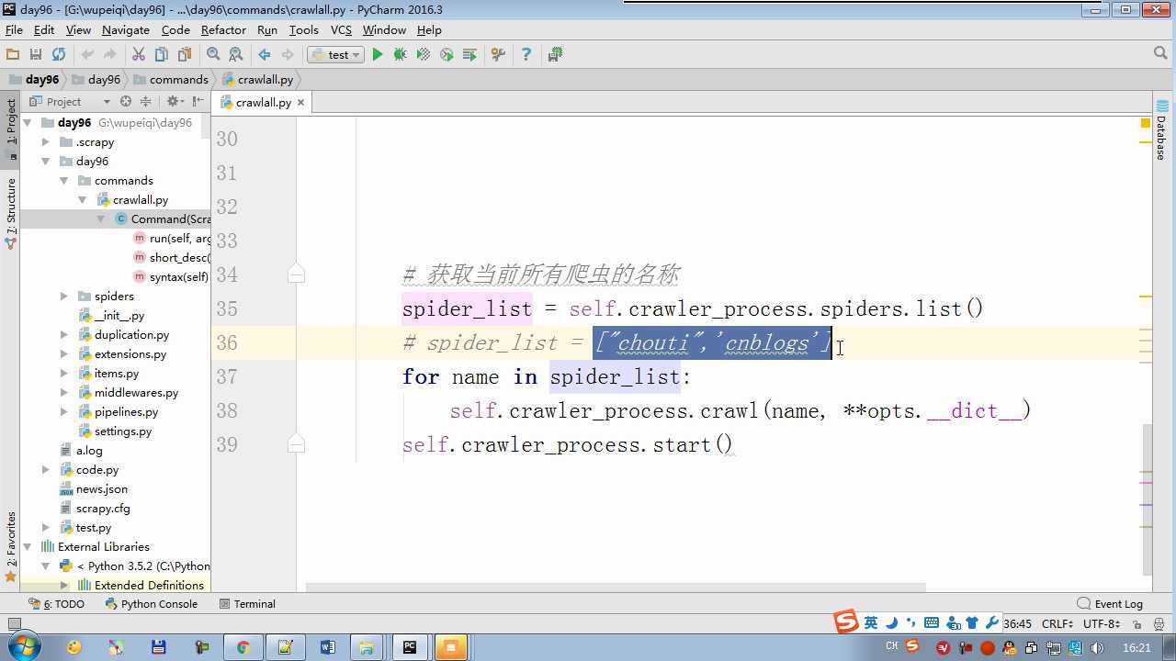Select scrapy.cfg in project tree
1176x661 pixels.
coord(102,509)
